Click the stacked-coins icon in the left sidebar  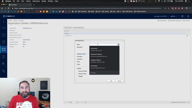point(4,64)
